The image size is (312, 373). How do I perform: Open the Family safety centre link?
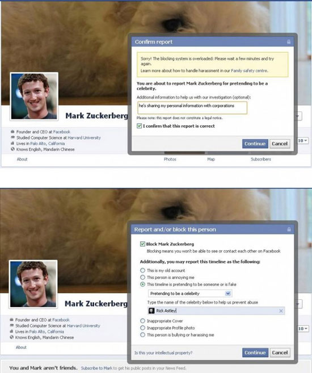click(249, 70)
